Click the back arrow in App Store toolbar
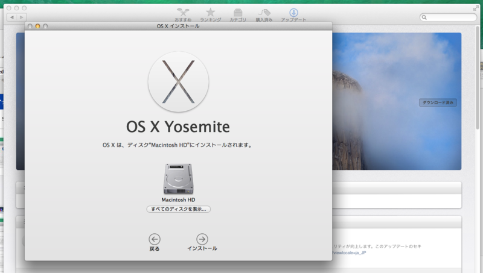 pos(11,17)
